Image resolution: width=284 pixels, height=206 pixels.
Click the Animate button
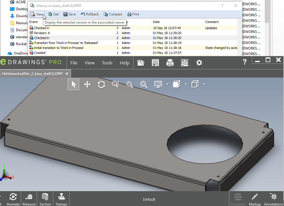coord(13,199)
